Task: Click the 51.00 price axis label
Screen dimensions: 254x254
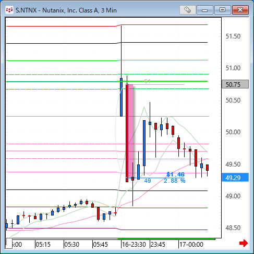Action: coord(233,68)
